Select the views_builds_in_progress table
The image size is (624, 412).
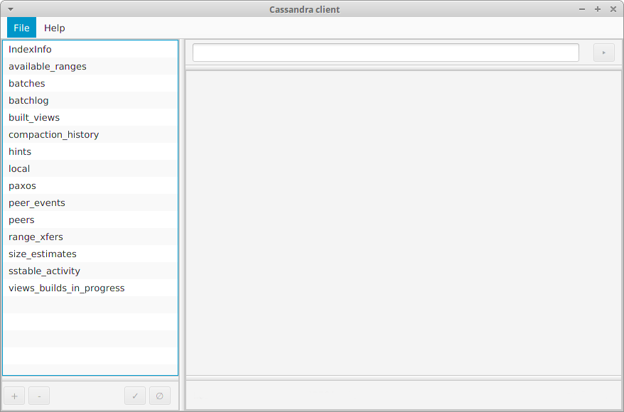tap(90, 288)
